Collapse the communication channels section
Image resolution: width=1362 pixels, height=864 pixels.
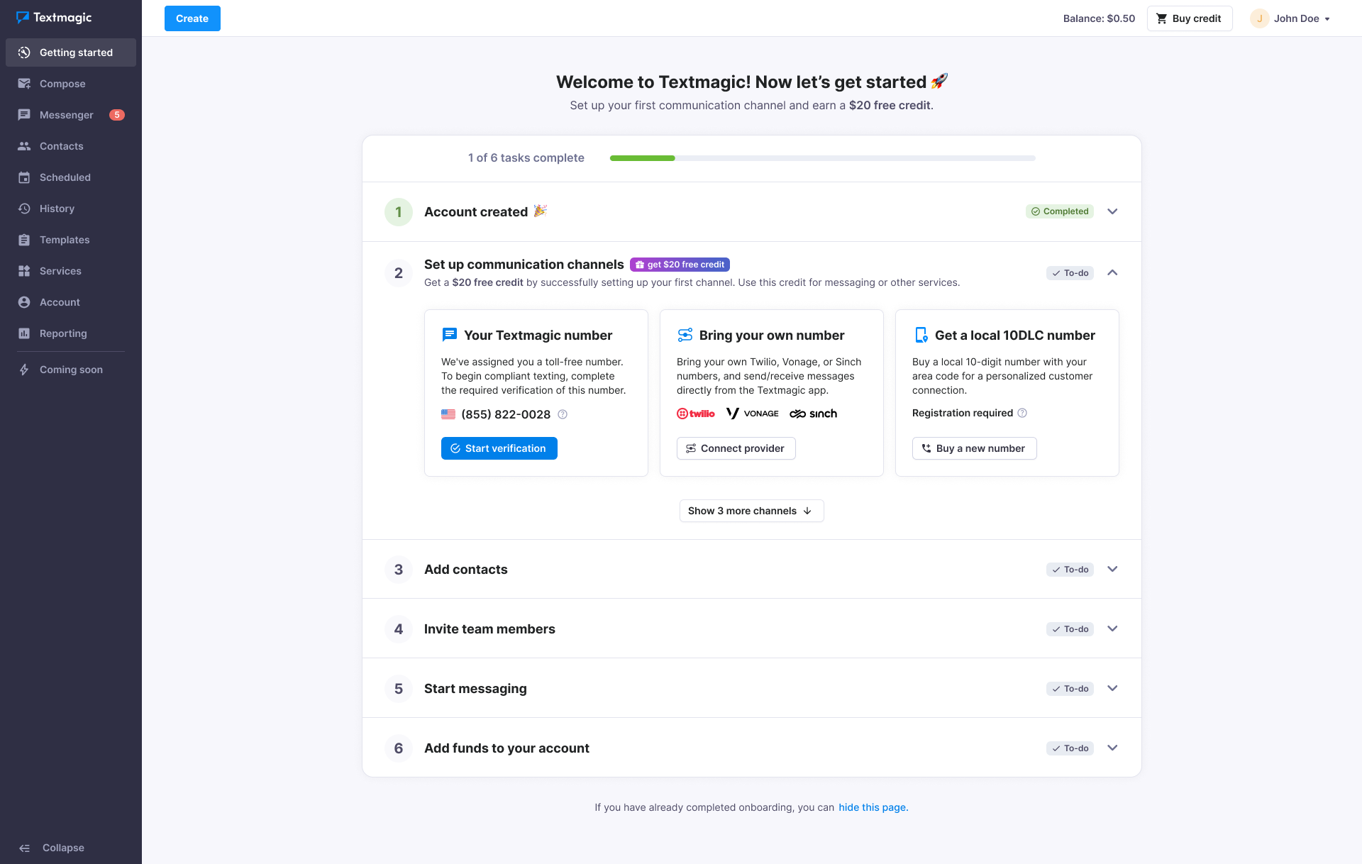[1113, 272]
